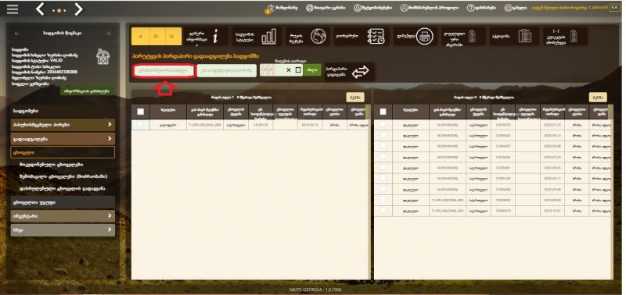Open the სადგომები sidebar section
Screen dimensions: 626x295
(x=63, y=111)
